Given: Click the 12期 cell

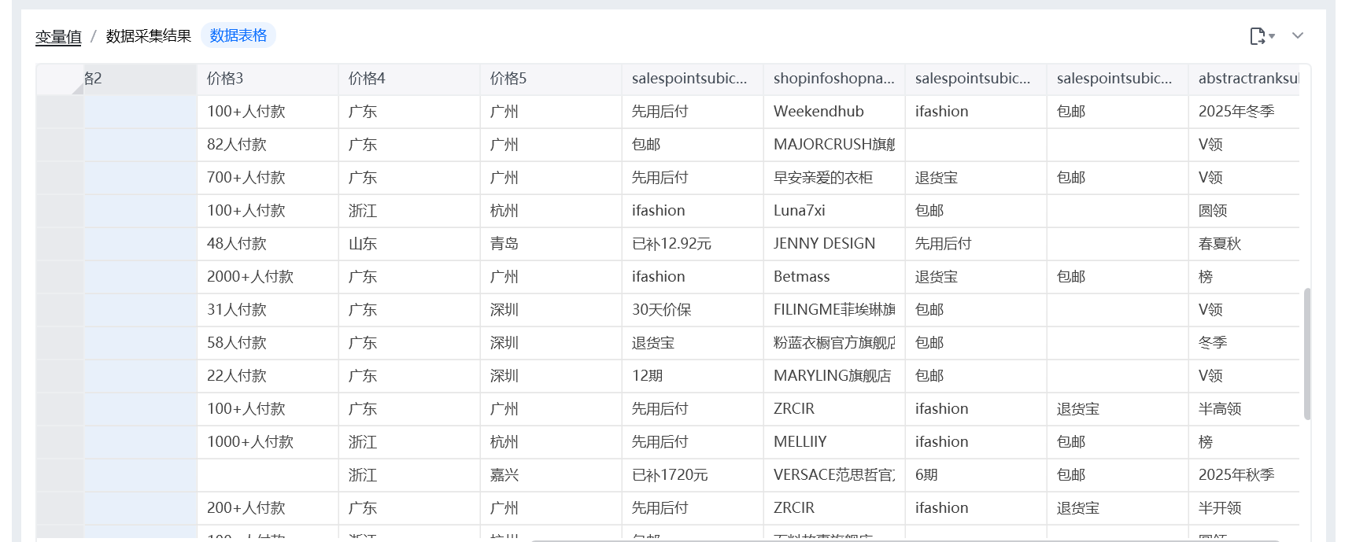Looking at the screenshot, I should (693, 376).
